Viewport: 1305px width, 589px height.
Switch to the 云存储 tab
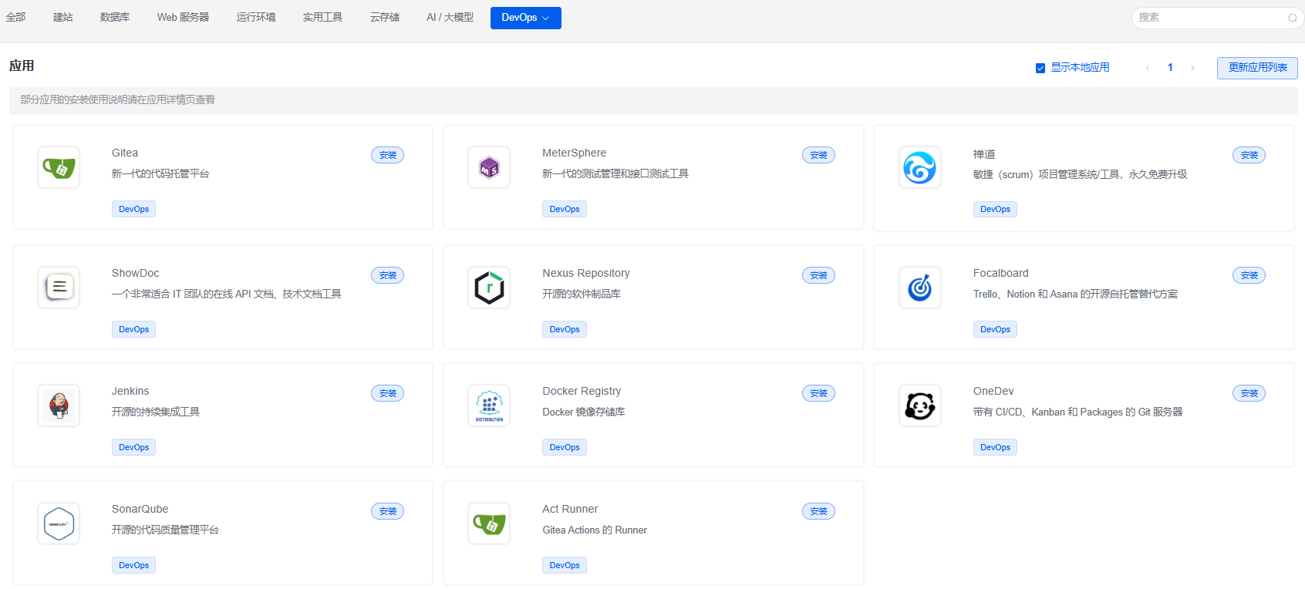click(385, 17)
